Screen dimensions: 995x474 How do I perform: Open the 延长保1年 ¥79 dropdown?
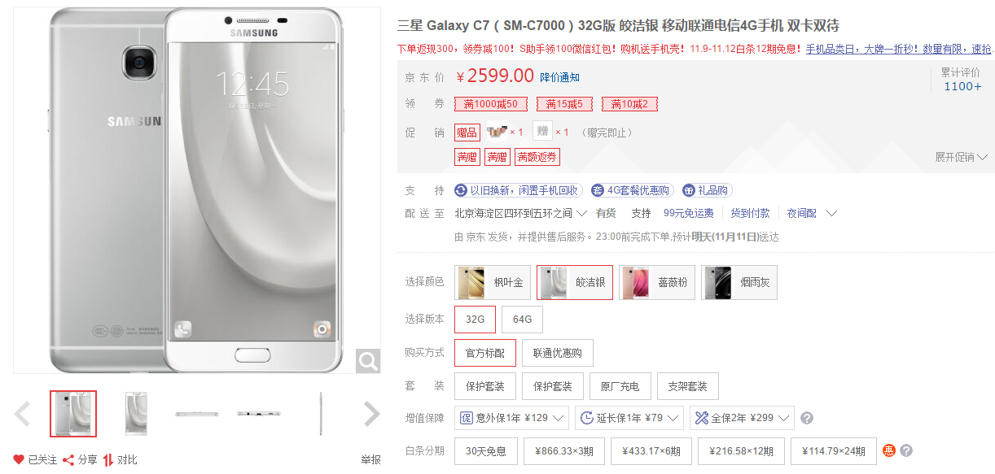coord(629,418)
